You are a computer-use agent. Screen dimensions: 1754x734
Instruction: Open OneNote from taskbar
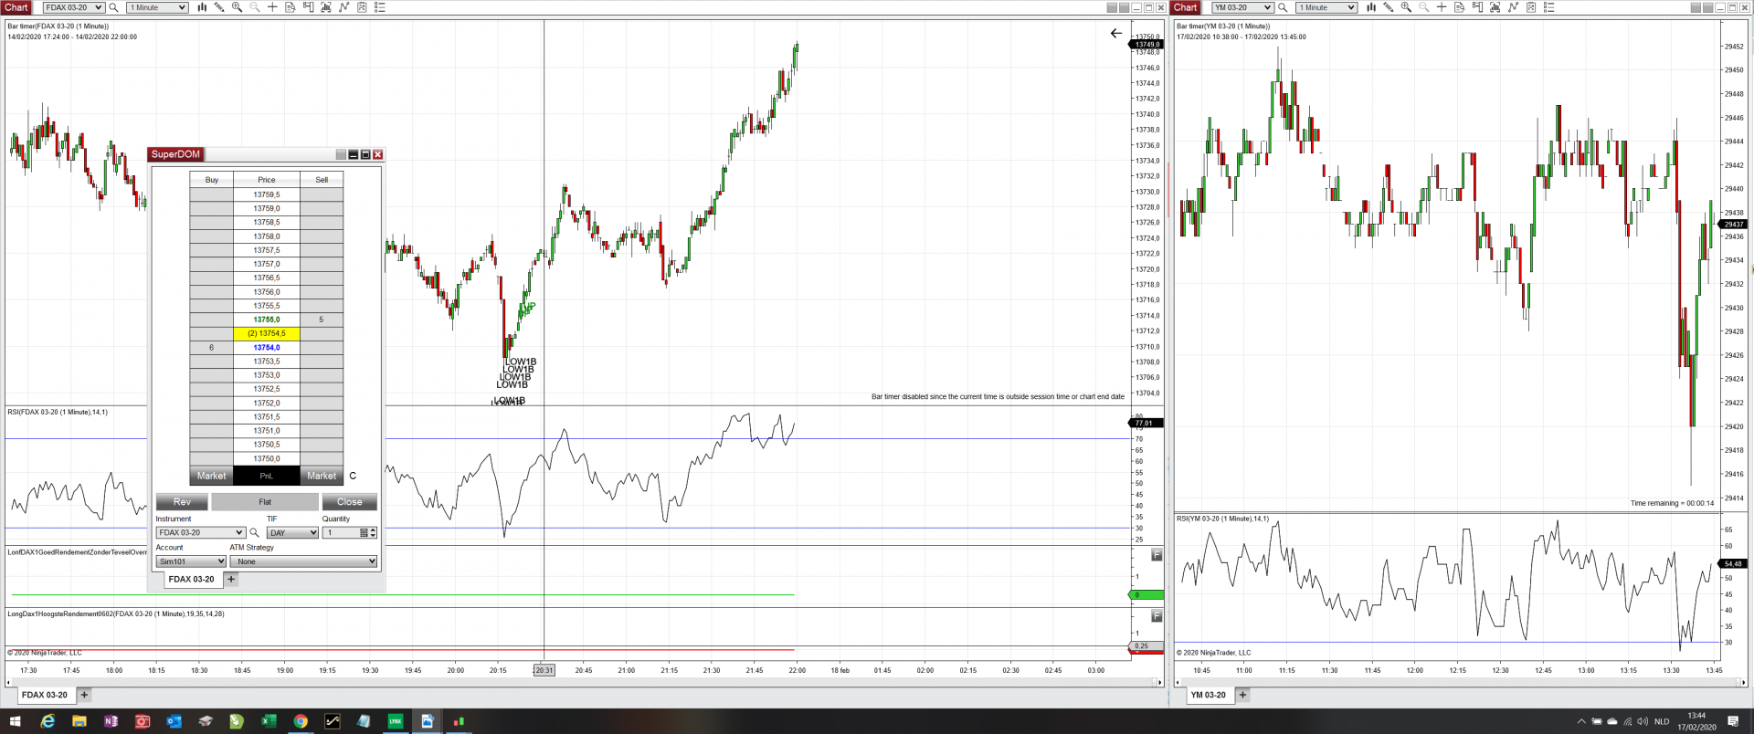(111, 721)
